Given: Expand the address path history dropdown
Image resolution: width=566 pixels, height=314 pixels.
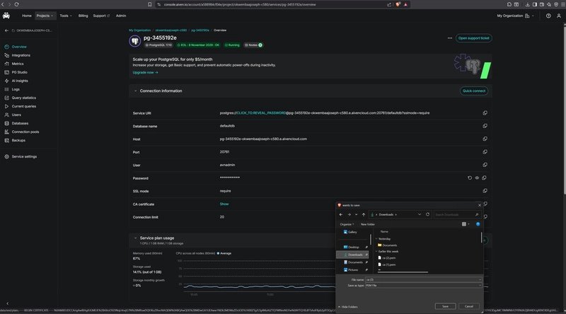Looking at the screenshot, I should coord(420,214).
